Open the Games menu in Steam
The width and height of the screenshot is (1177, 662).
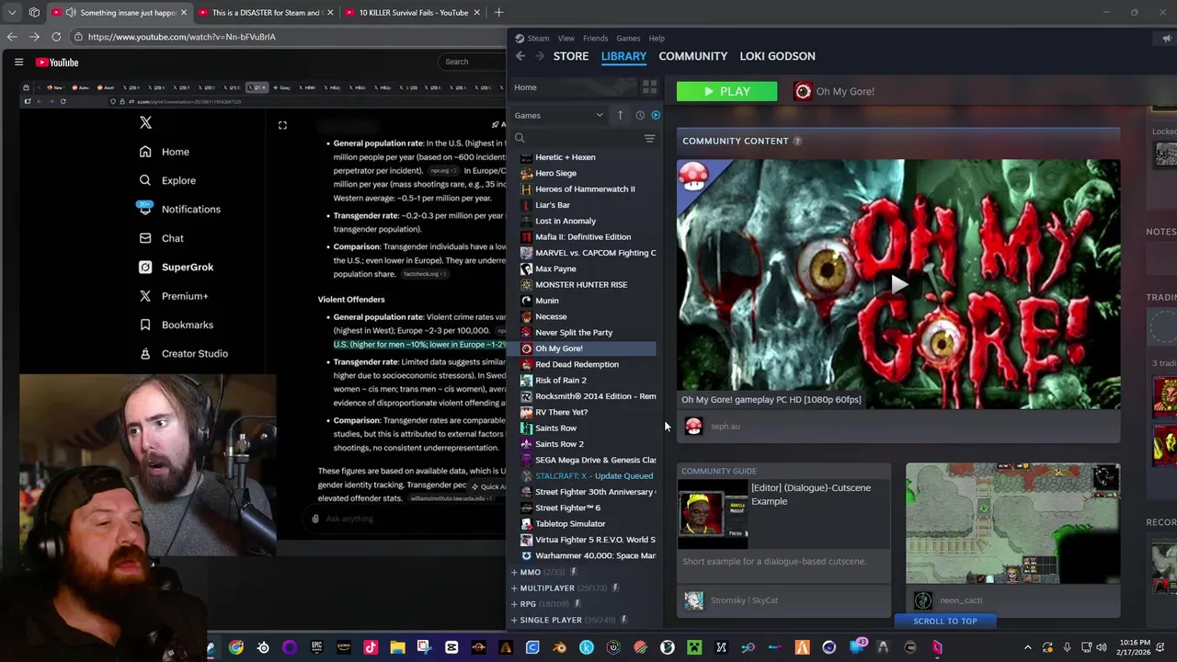628,38
